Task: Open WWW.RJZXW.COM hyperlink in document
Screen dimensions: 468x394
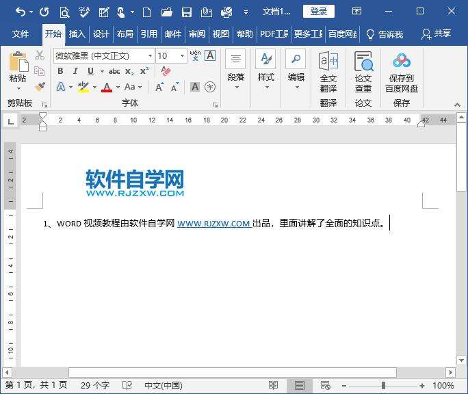Action: [x=214, y=224]
